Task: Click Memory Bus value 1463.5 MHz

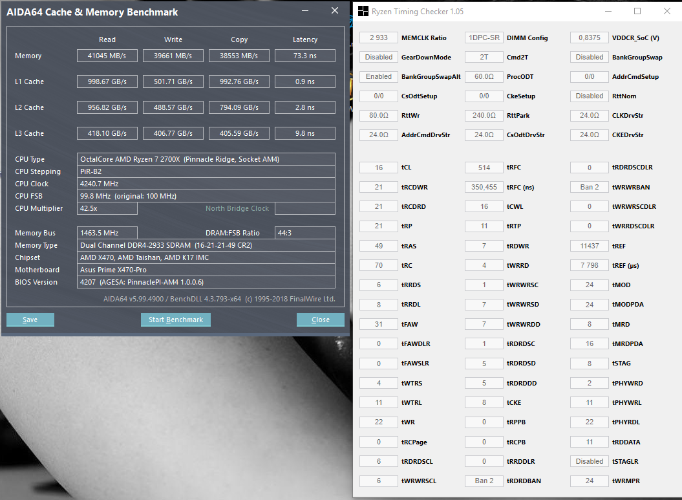Action: pyautogui.click(x=107, y=233)
